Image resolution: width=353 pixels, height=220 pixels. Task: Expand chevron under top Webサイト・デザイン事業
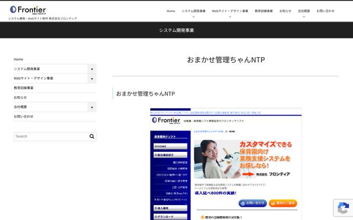[230, 16]
